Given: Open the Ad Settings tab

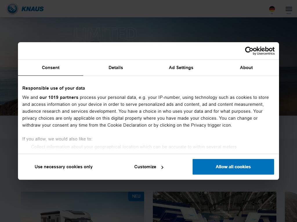Looking at the screenshot, I should pyautogui.click(x=181, y=68).
